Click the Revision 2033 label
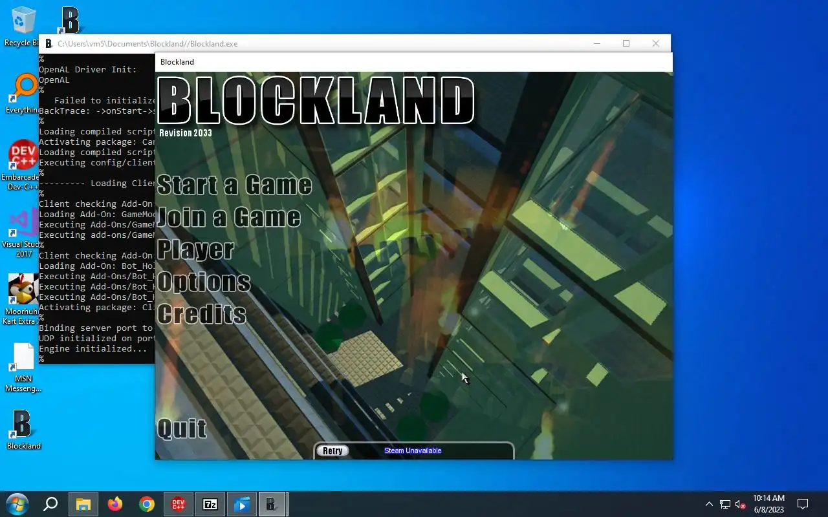828x517 pixels. pos(186,133)
